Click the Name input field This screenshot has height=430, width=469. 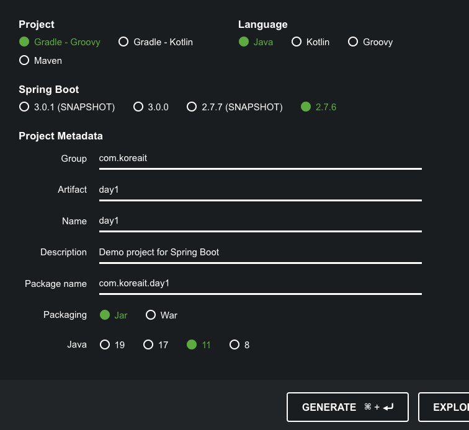260,221
